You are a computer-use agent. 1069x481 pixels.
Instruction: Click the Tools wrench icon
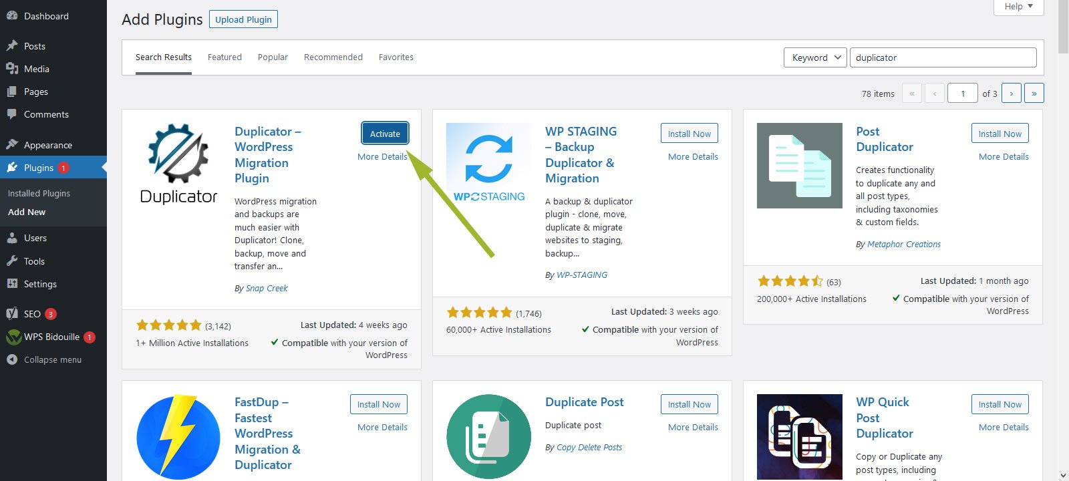[12, 261]
